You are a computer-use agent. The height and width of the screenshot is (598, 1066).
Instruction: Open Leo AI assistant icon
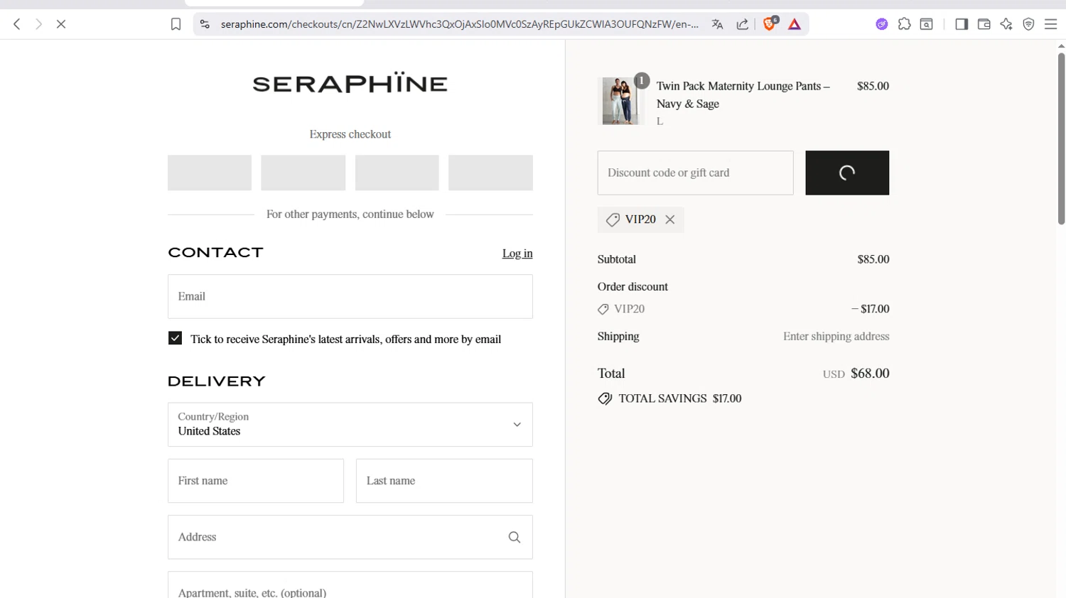[x=1006, y=24]
